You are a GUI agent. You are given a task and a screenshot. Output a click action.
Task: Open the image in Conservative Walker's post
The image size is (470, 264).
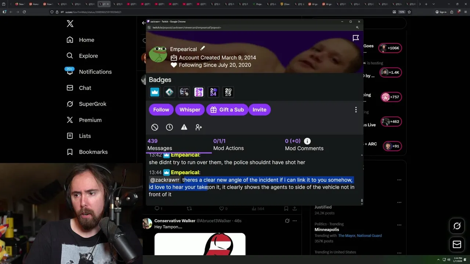coord(200,244)
